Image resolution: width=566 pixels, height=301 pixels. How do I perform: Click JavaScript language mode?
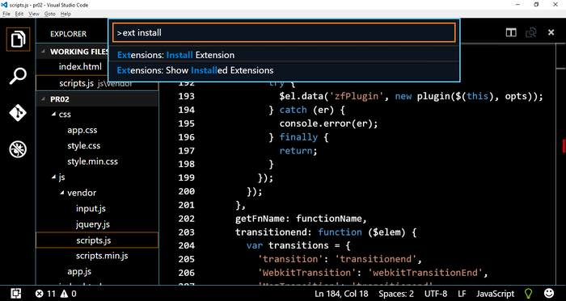[495, 294]
